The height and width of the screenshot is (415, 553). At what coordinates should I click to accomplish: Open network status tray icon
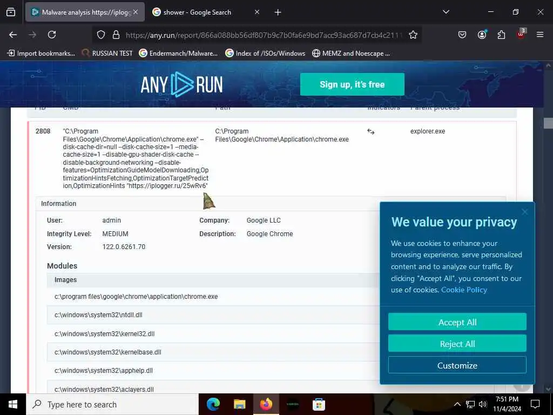(470, 404)
